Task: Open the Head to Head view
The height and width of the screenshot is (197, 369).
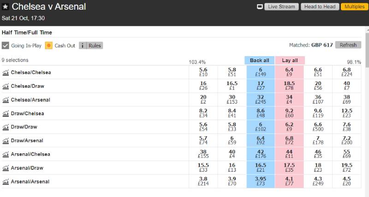Action: 319,7
